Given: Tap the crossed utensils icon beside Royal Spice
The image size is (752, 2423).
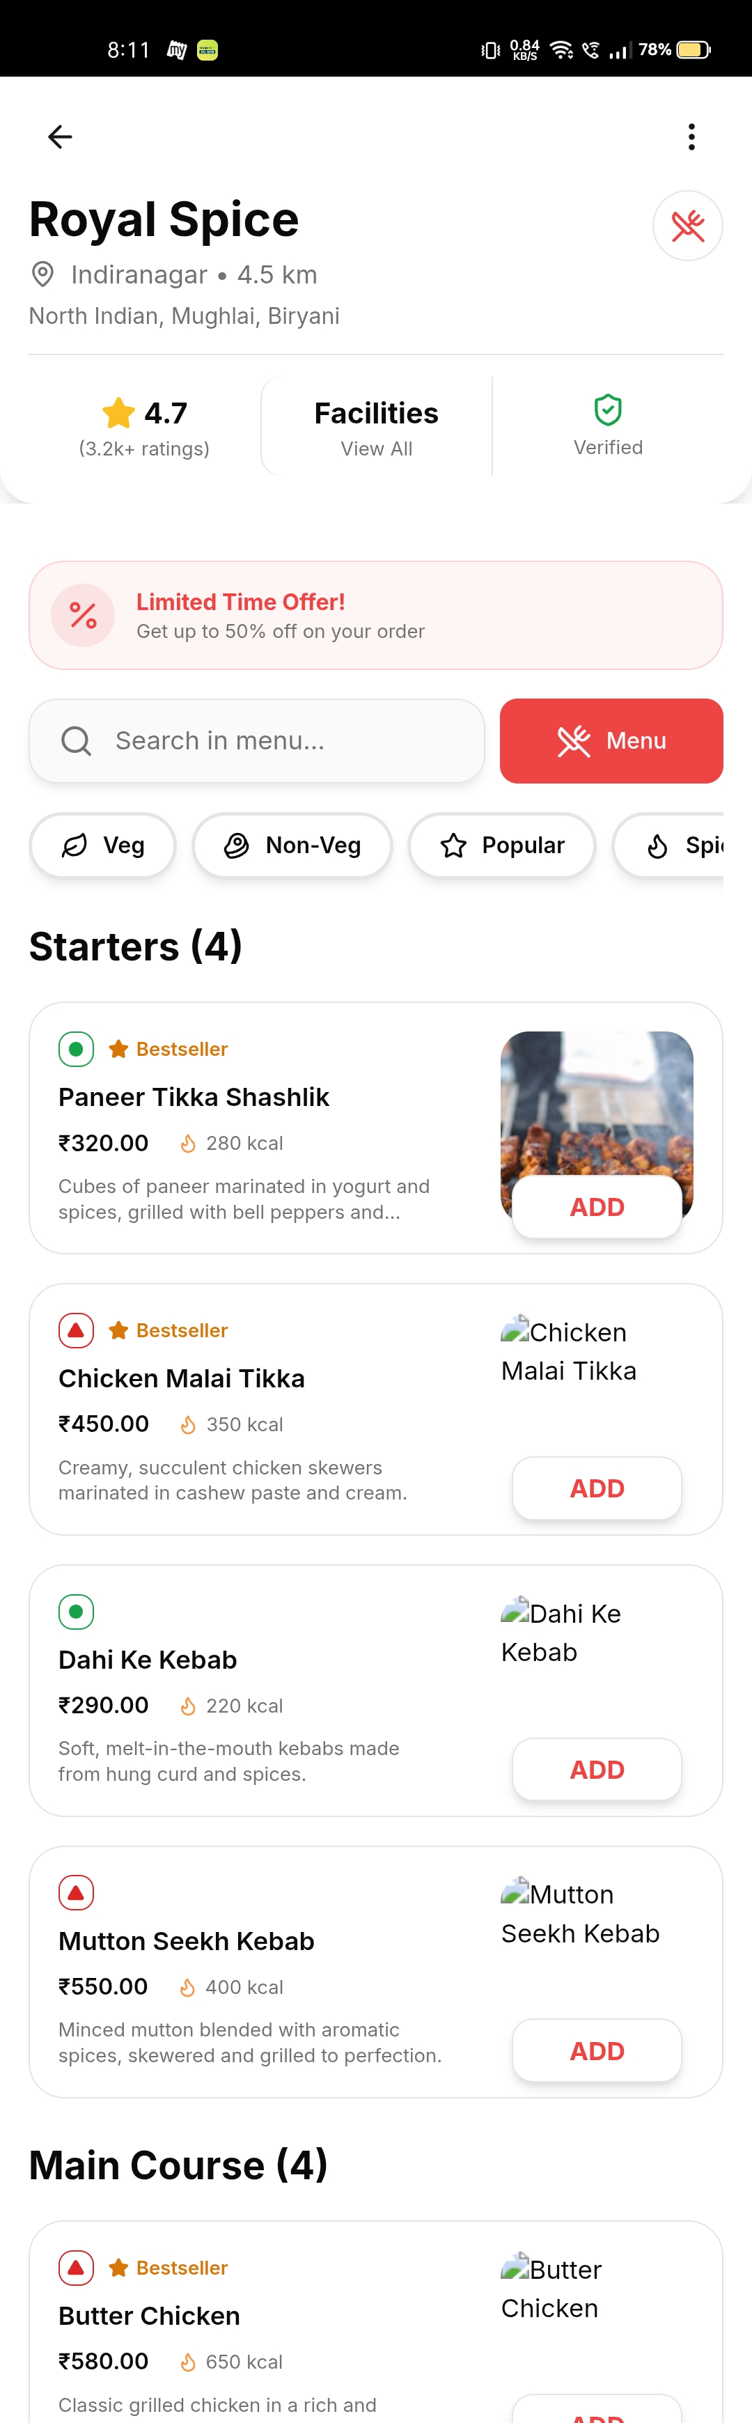Looking at the screenshot, I should coord(687,226).
